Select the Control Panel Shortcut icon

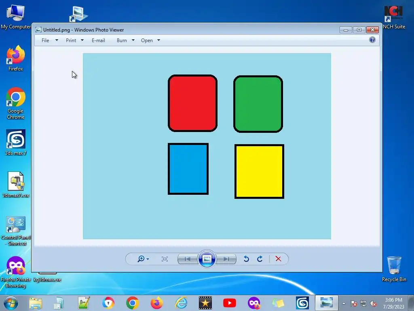click(16, 231)
